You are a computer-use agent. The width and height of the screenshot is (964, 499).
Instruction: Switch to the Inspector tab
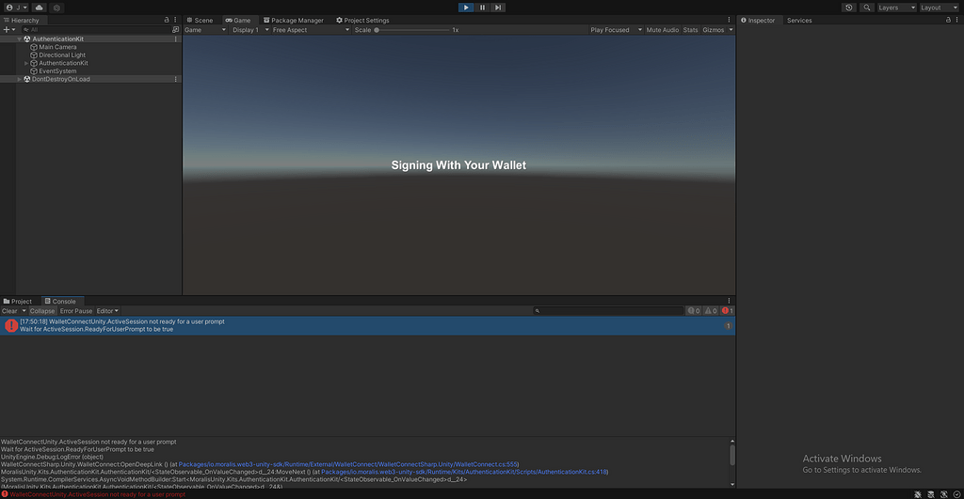[758, 21]
